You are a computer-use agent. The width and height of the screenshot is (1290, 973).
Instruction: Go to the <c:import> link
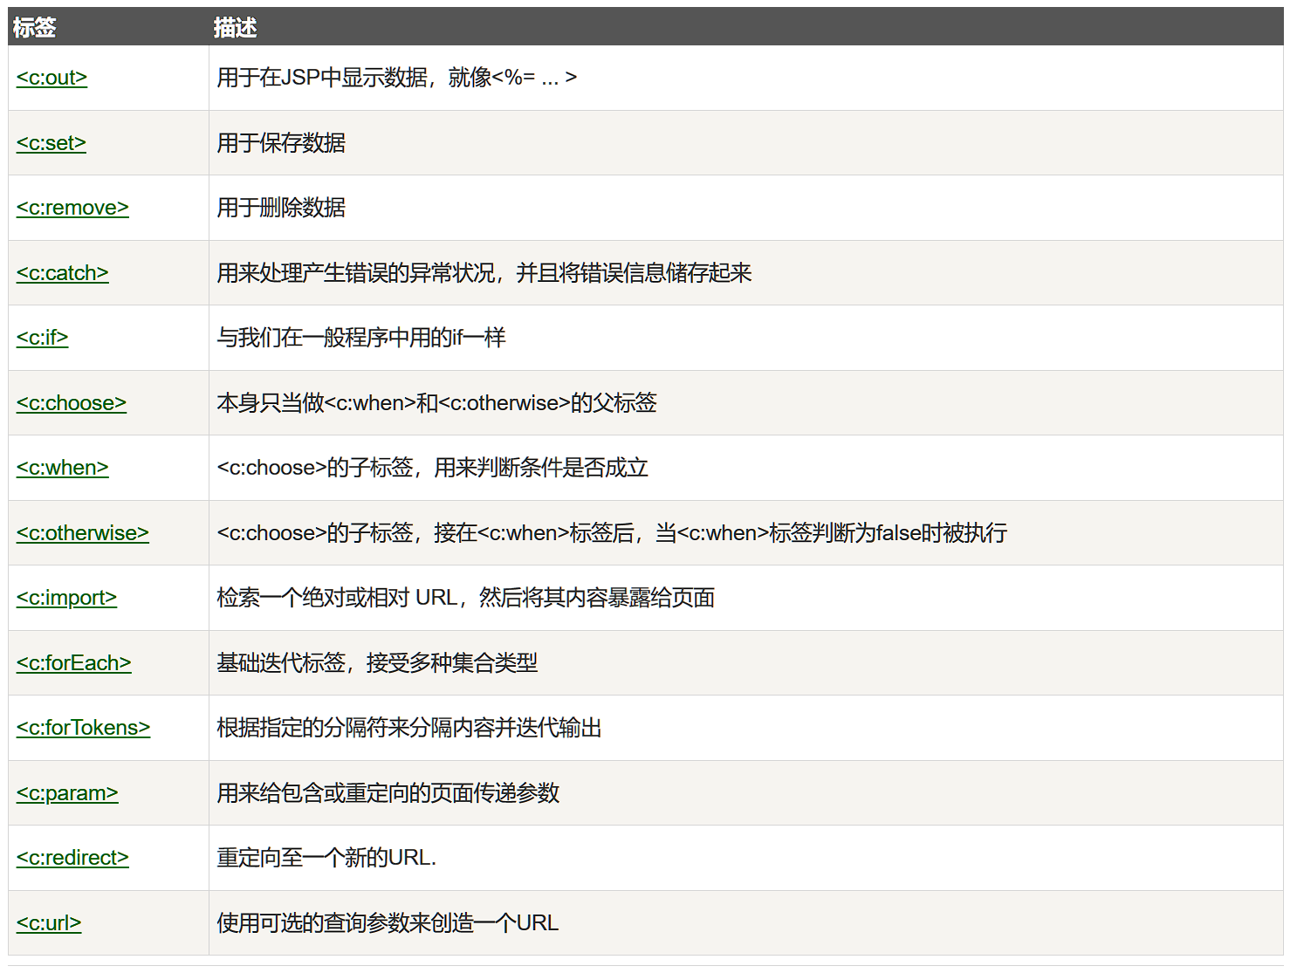tap(66, 598)
